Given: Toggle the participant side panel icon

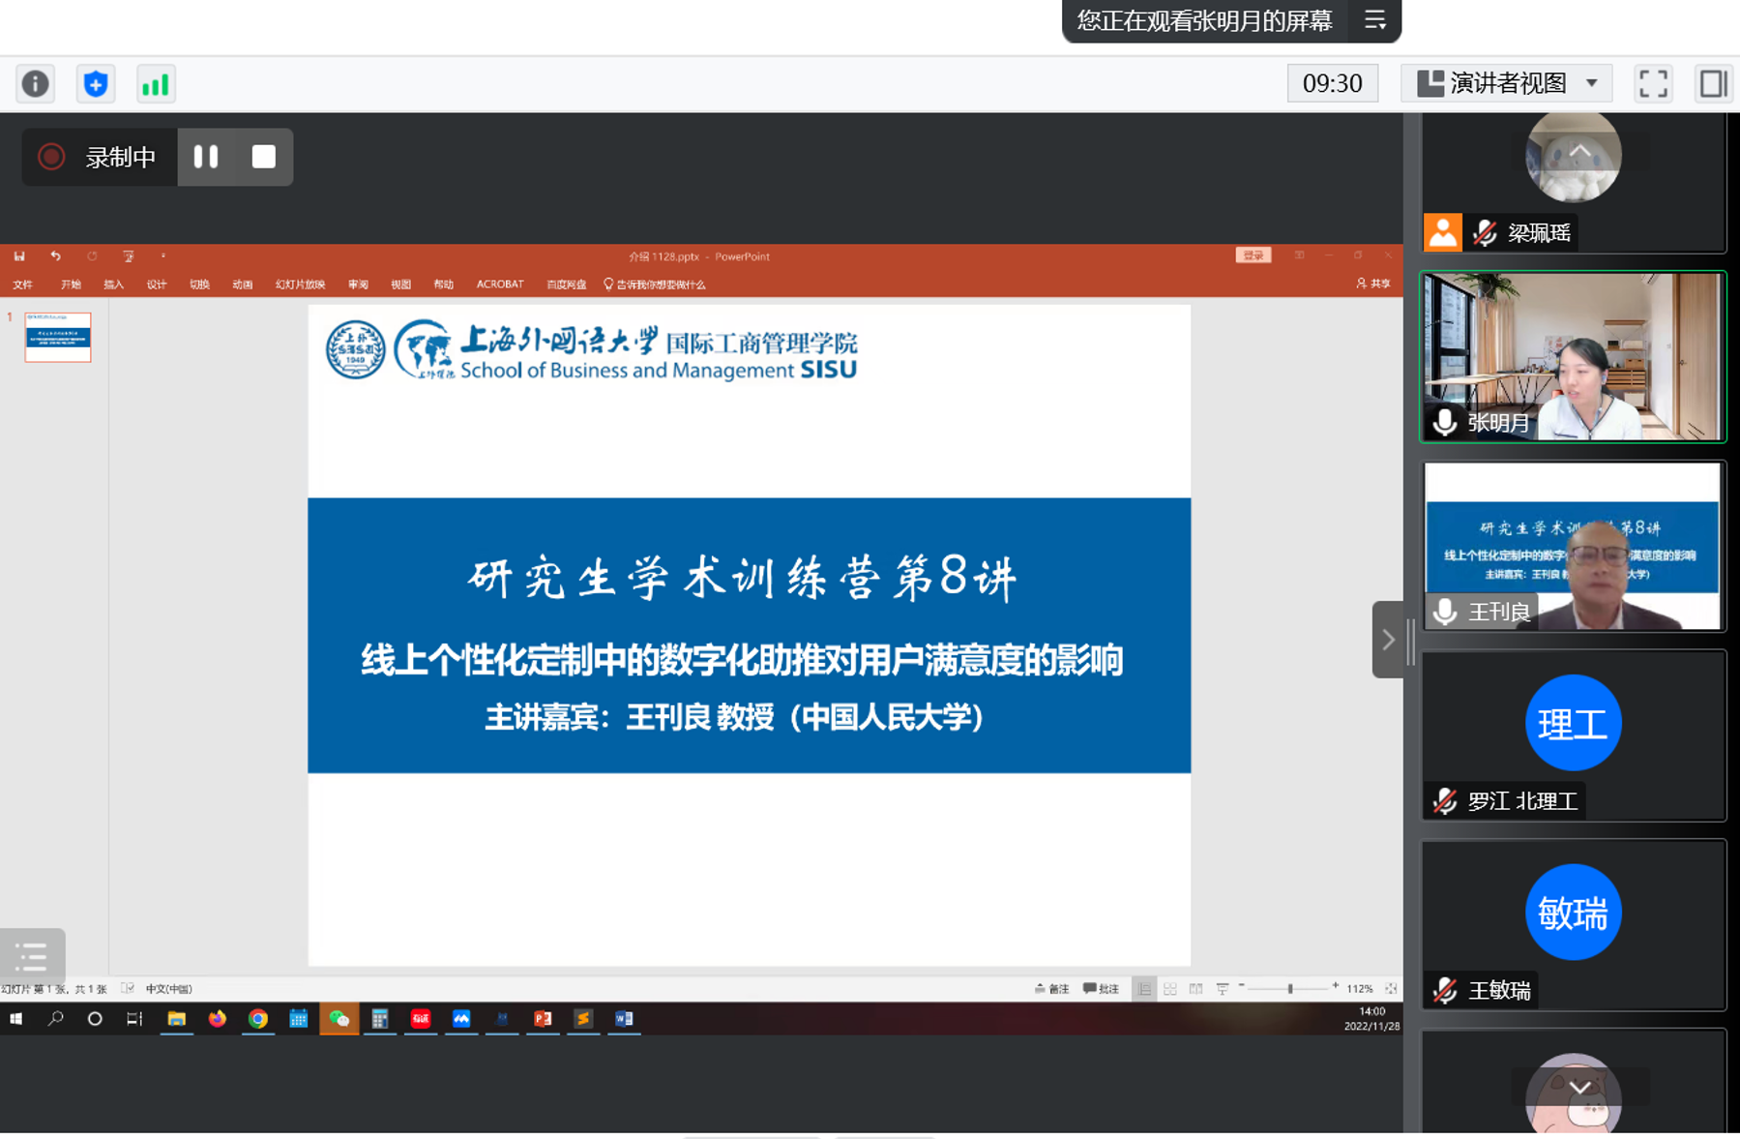Looking at the screenshot, I should coord(1712,84).
